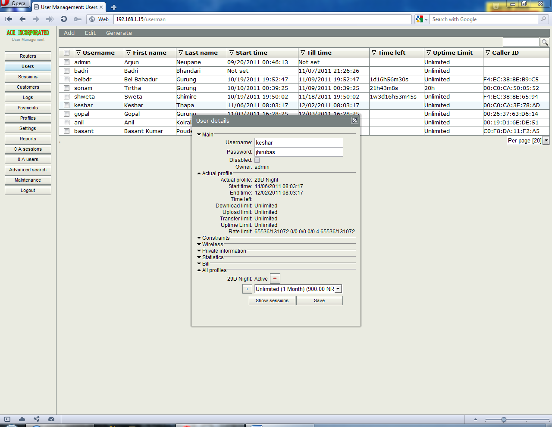Screen dimensions: 552x427
Task: Go to the Customers section
Action: 28,87
